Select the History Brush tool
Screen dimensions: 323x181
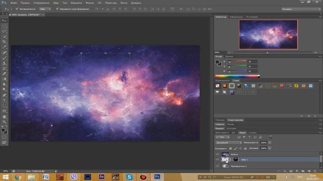coord(5,68)
